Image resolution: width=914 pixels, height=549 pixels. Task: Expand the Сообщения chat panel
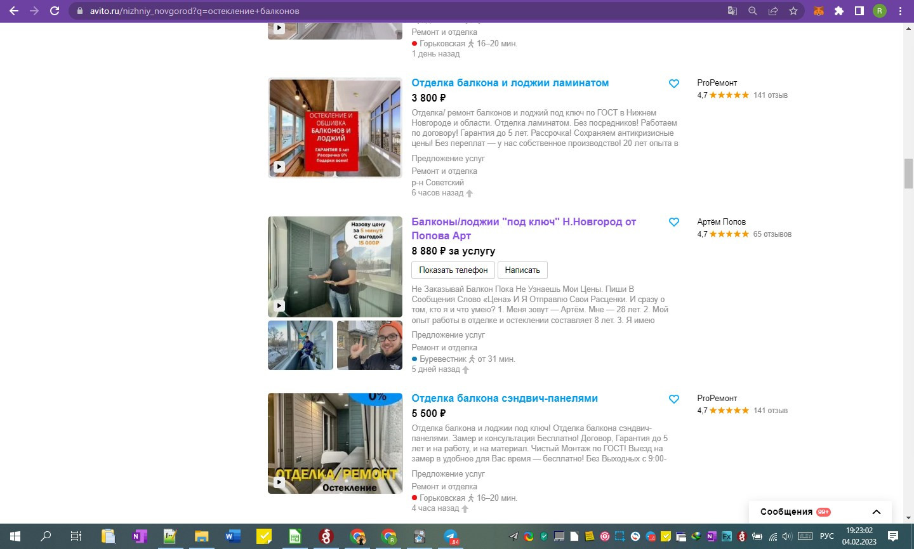tap(877, 512)
